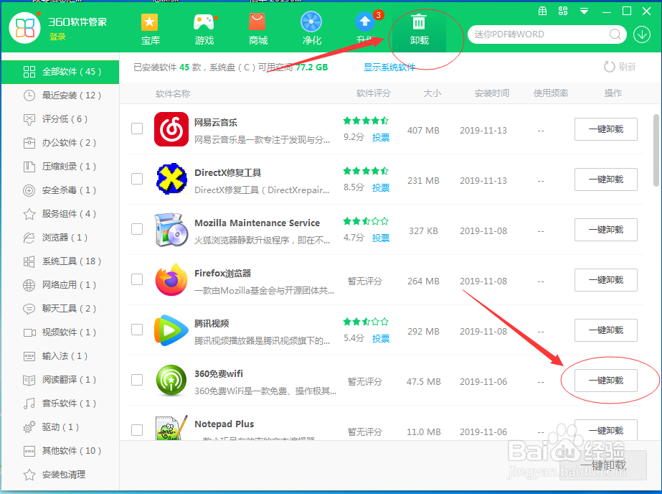Screen dimensions: 662x494
Task: Click 显示系统软件 link
Action: tap(389, 67)
